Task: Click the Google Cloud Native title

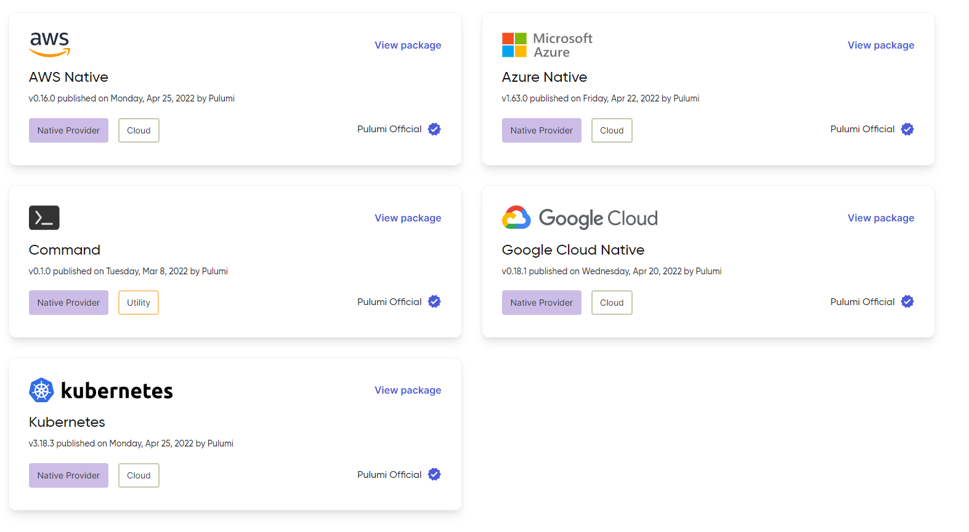Action: point(573,250)
